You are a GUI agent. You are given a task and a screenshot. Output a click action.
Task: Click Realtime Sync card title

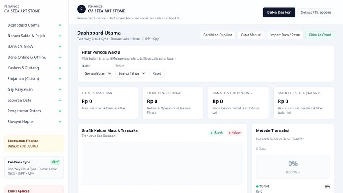19,162
